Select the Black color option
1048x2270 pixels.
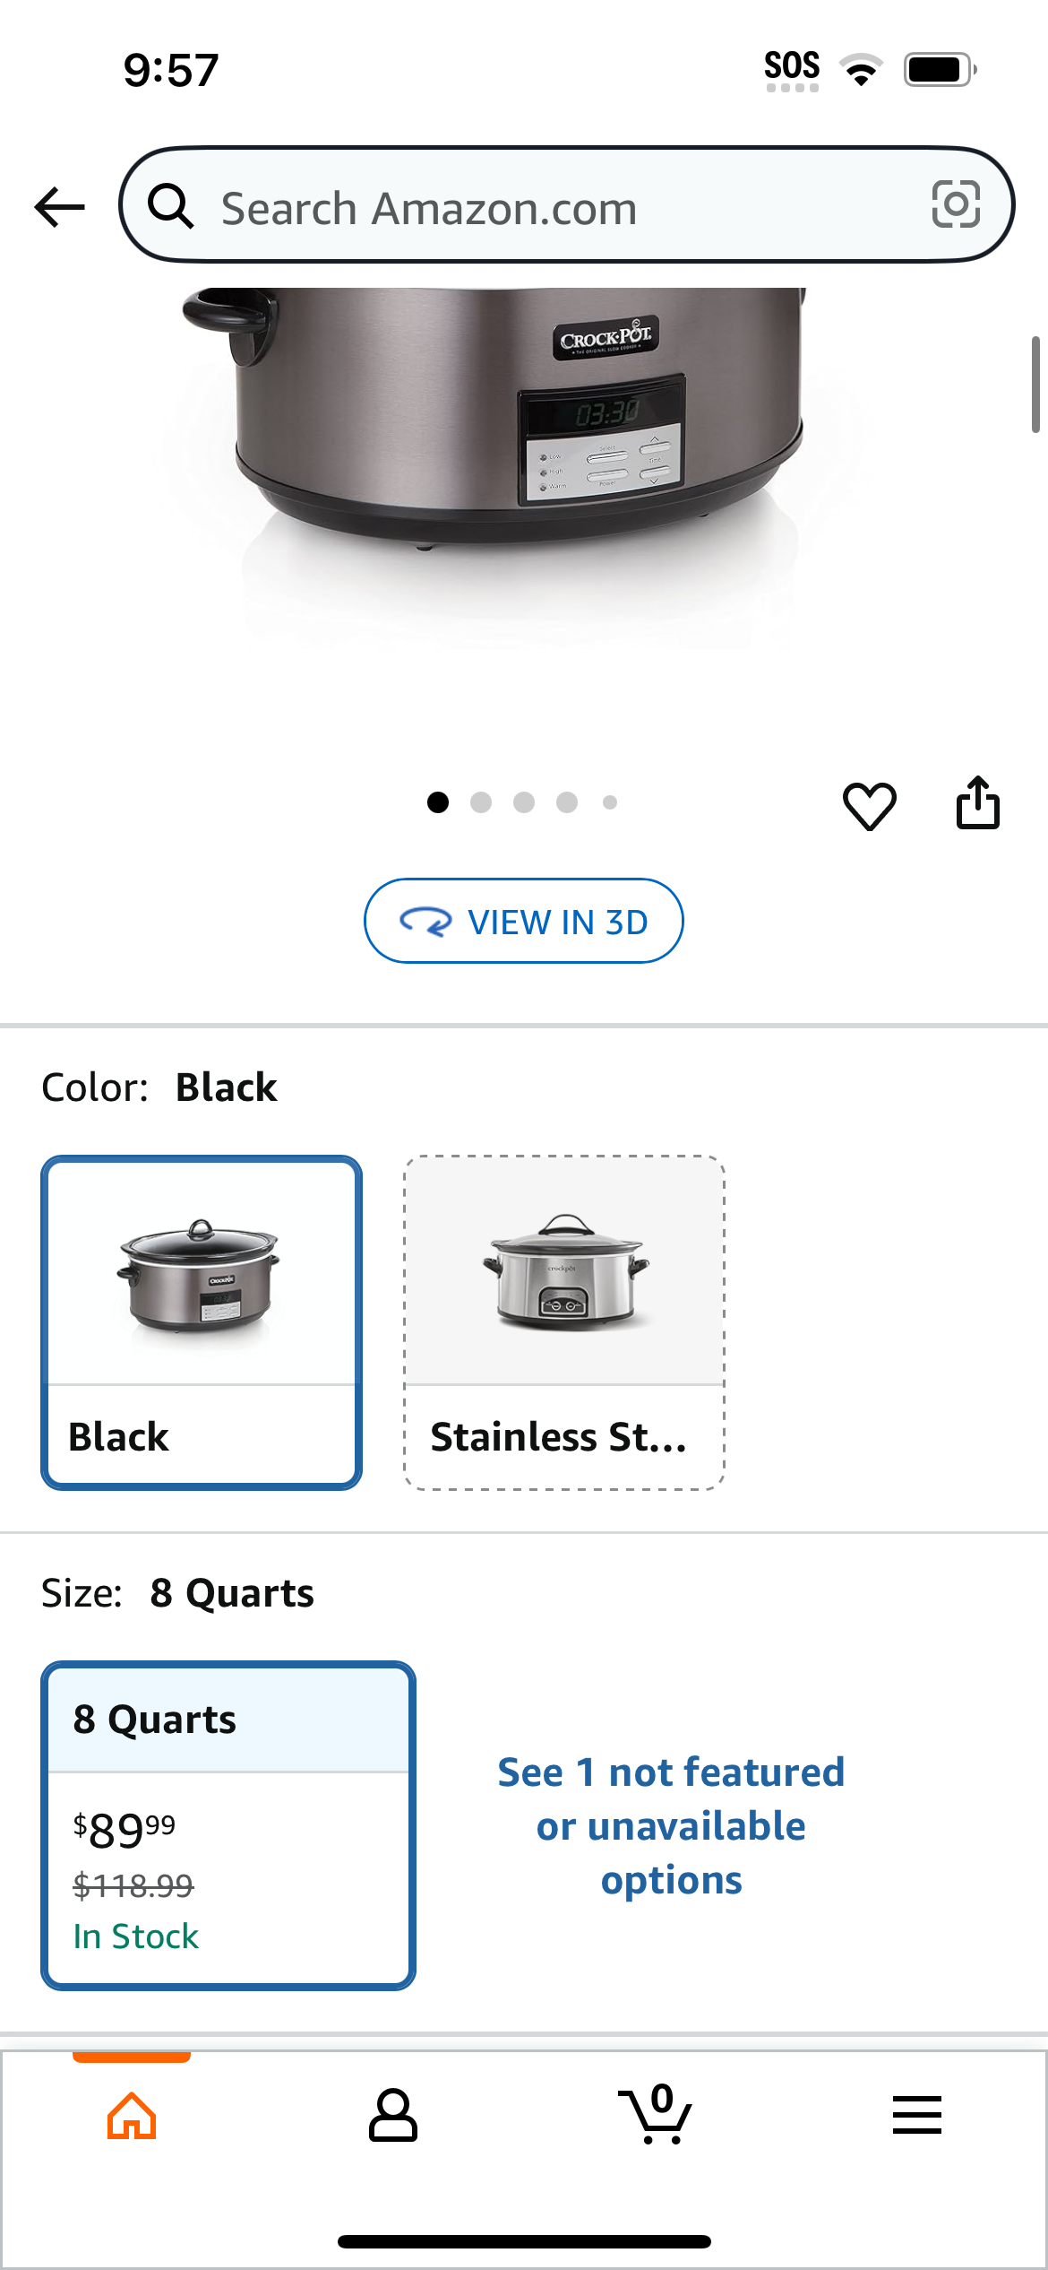click(202, 1322)
